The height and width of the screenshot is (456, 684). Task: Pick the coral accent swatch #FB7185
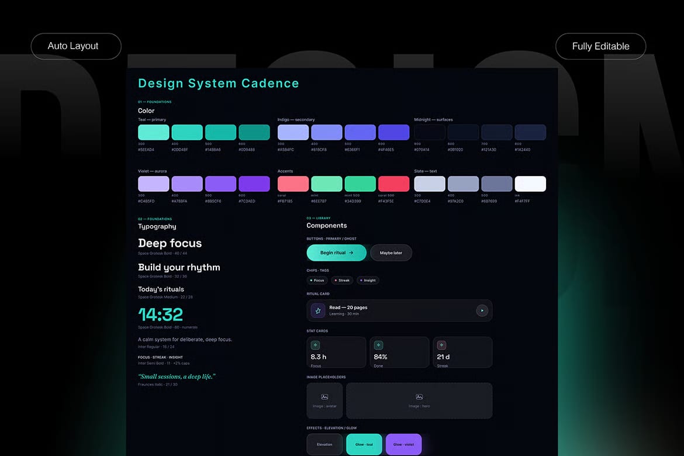point(293,184)
